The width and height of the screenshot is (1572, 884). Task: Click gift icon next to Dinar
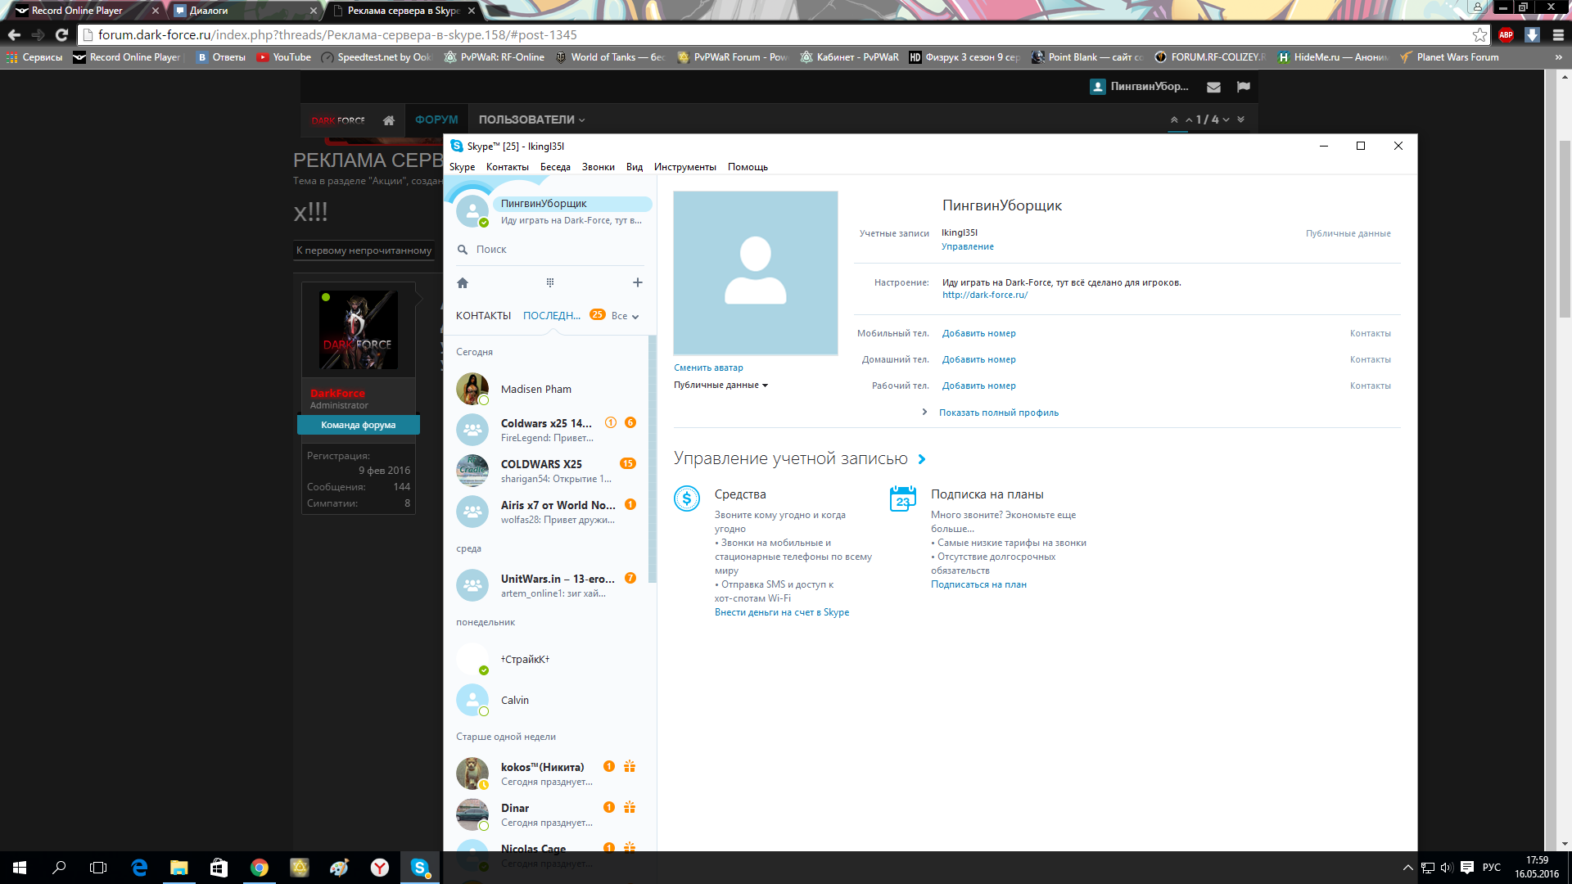click(x=630, y=808)
